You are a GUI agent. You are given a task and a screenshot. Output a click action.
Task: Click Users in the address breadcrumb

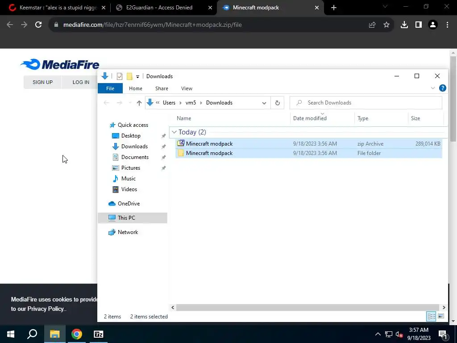[x=169, y=103]
